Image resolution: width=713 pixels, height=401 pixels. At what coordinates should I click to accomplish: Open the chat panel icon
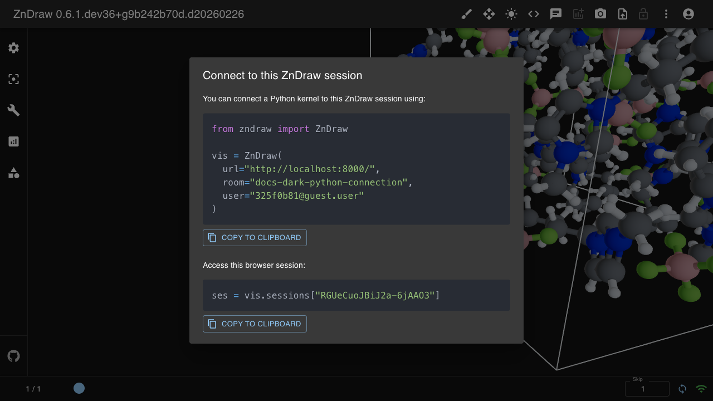[555, 14]
